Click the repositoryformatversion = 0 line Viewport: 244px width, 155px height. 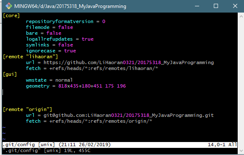tap(65, 21)
